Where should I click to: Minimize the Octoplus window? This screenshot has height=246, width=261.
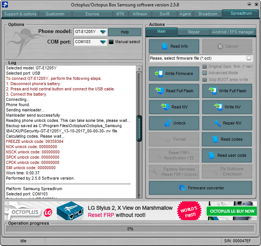(x=249, y=4)
